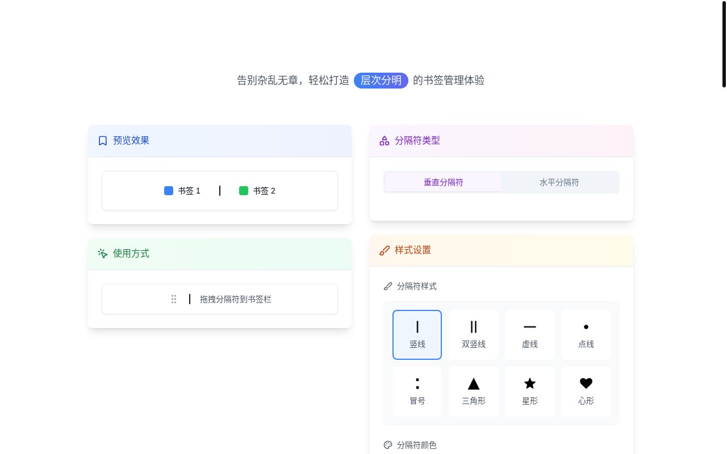The image size is (727, 454).
Task: Click the cursor icon beside 使用方式
Action: point(103,254)
